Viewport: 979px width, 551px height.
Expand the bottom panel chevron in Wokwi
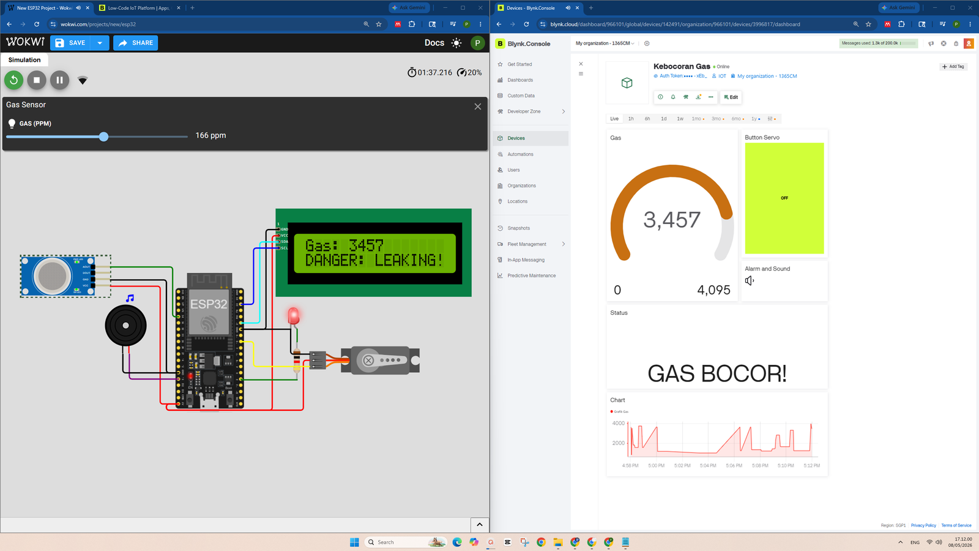click(480, 525)
